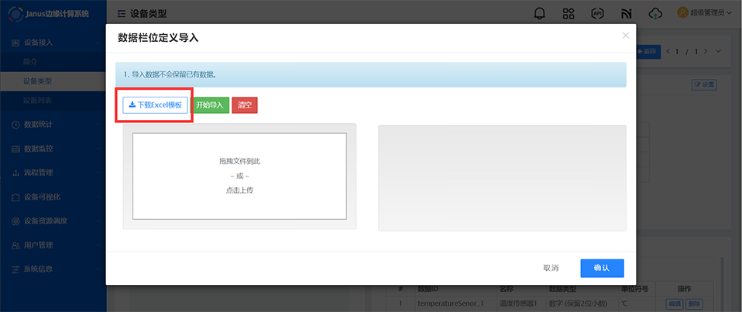The height and width of the screenshot is (312, 742).
Task: Click the green 开始导入 button
Action: (x=210, y=105)
